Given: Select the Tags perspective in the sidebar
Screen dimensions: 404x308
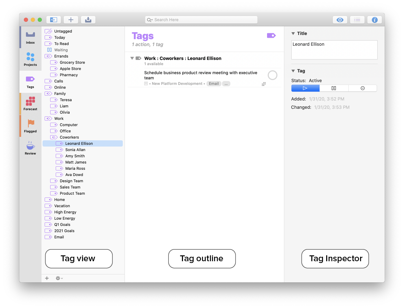Looking at the screenshot, I should pyautogui.click(x=30, y=81).
